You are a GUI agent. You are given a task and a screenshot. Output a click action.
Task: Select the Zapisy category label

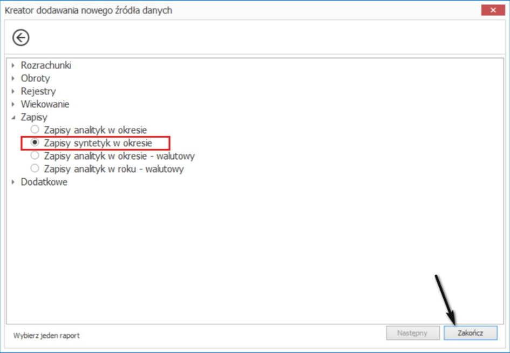click(34, 118)
